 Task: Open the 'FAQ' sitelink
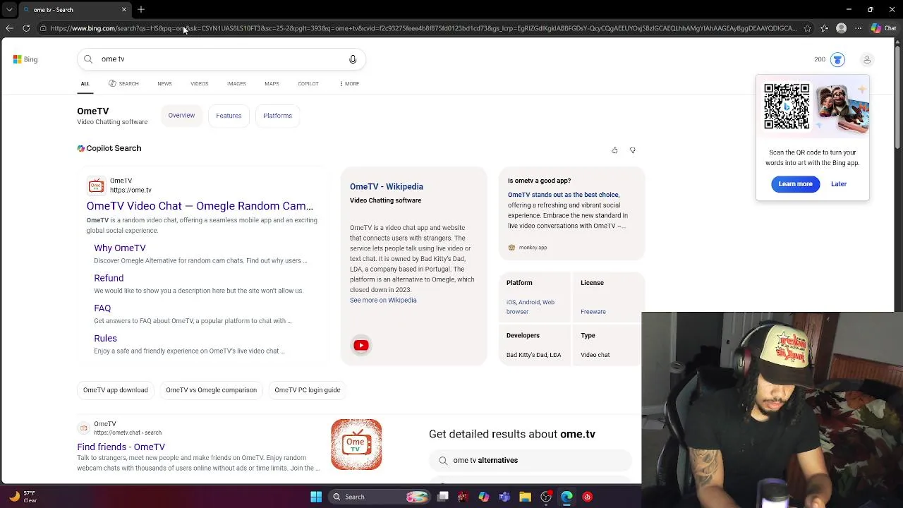pos(102,308)
